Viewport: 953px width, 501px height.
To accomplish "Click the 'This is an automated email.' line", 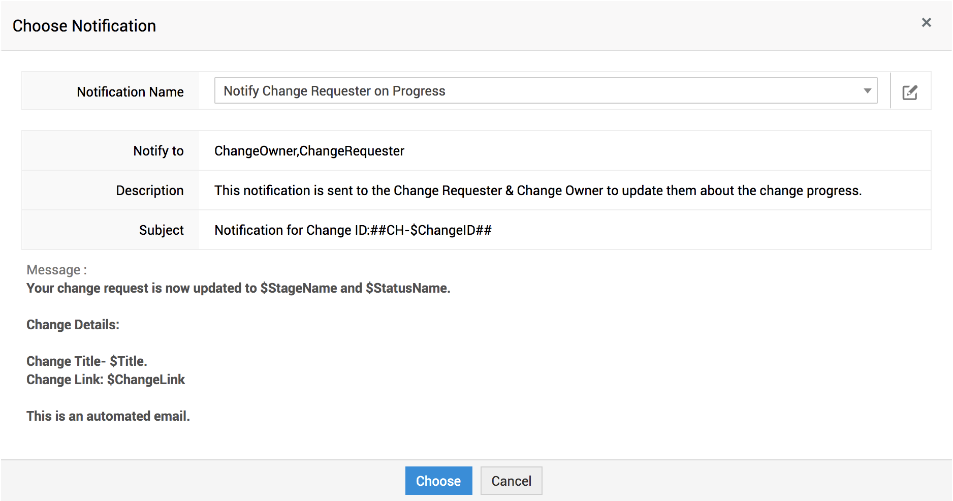I will tap(108, 416).
